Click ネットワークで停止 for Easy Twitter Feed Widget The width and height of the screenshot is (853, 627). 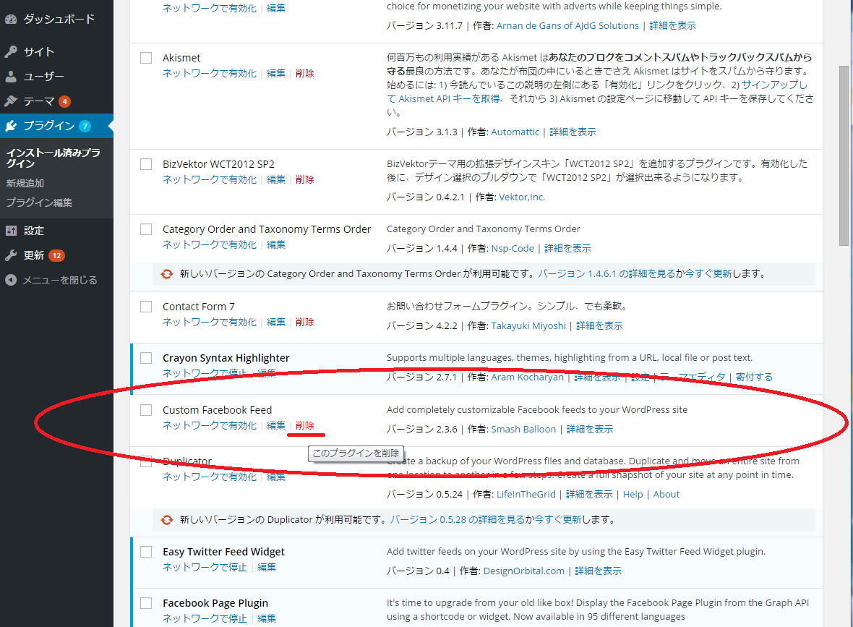tap(205, 567)
